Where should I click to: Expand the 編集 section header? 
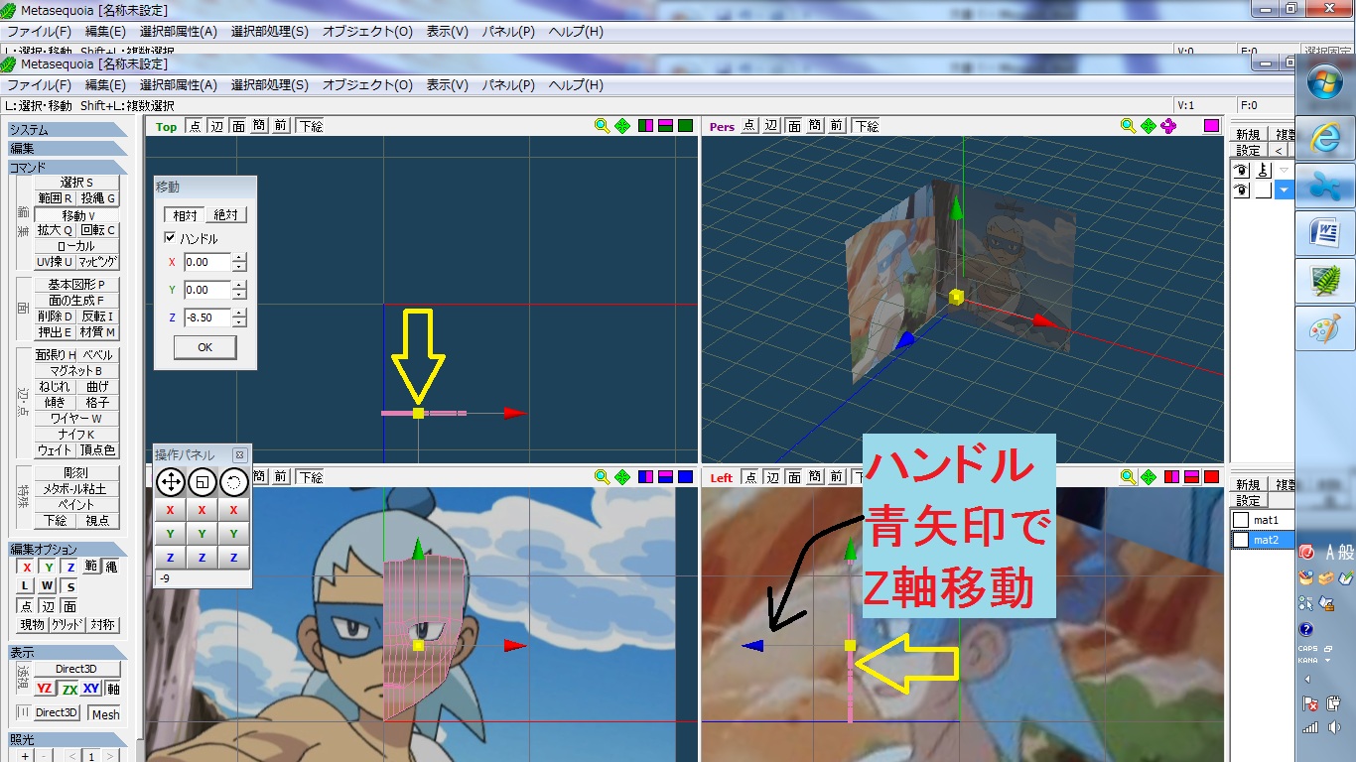pos(68,149)
